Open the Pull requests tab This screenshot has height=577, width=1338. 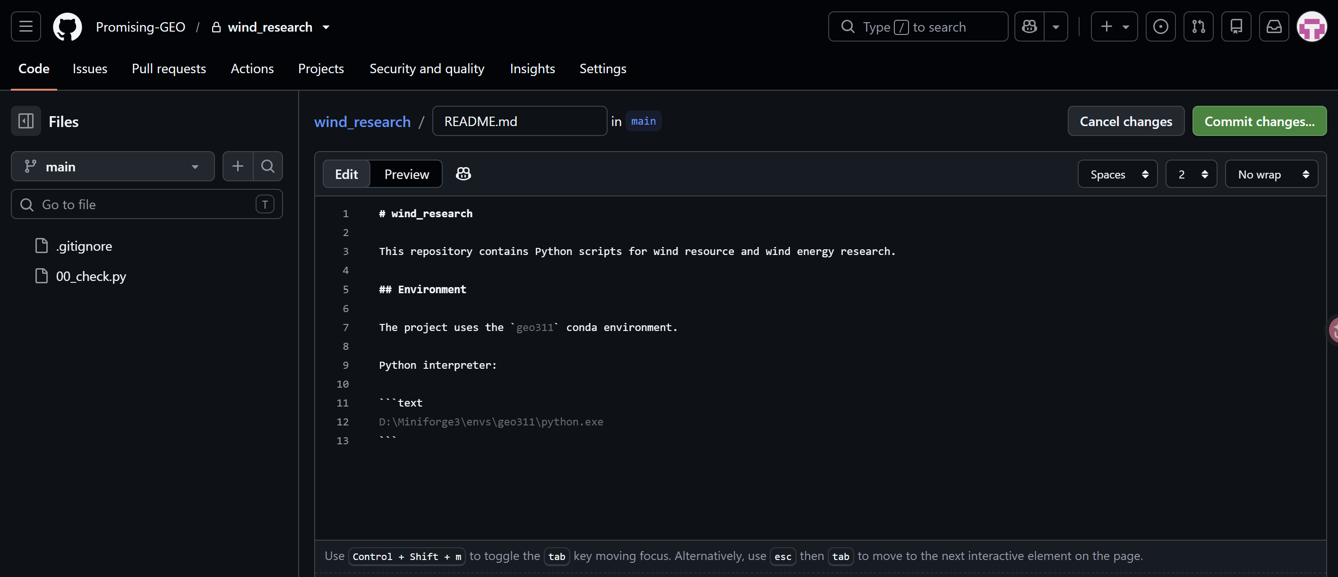169,68
